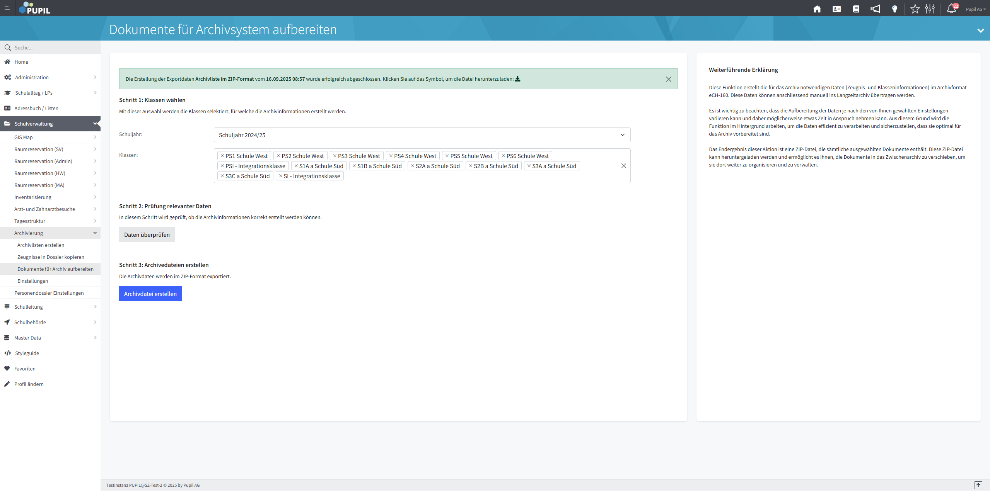The height and width of the screenshot is (491, 990).
Task: Open the notifications bell icon
Action: pos(951,9)
